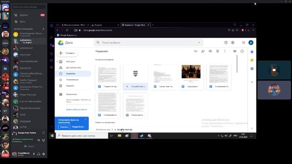Image resolution: width=292 pixels, height=164 pixels.
Task: Open direct message with Spookynch
Action: point(29,68)
